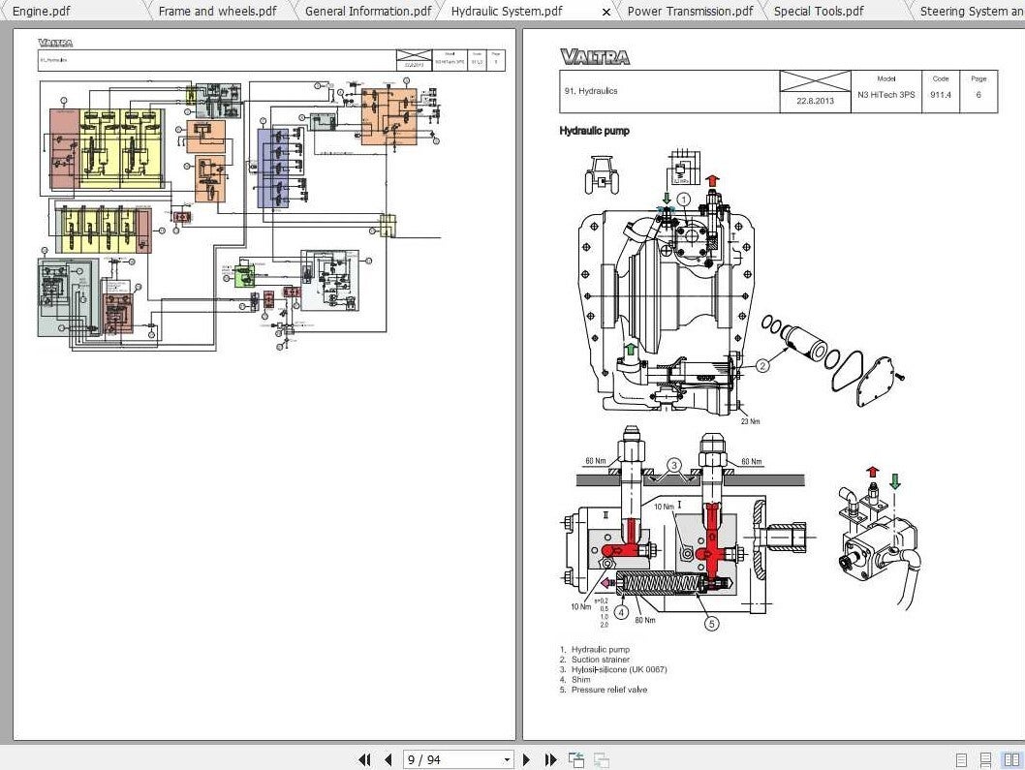Click the hydraulic circuit diagram page
1025x770 pixels.
pos(264,385)
